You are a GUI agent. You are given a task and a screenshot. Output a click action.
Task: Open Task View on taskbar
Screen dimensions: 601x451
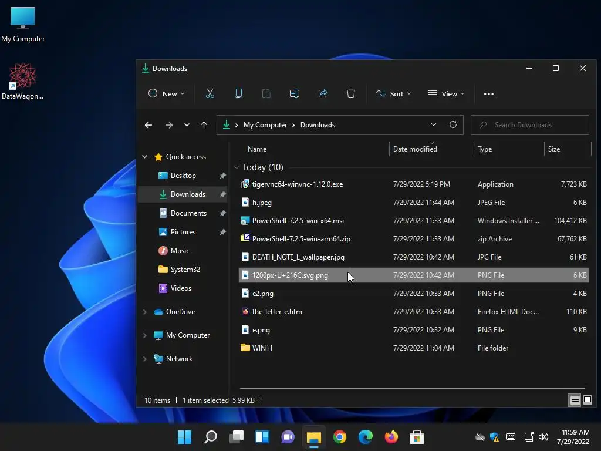click(x=237, y=437)
